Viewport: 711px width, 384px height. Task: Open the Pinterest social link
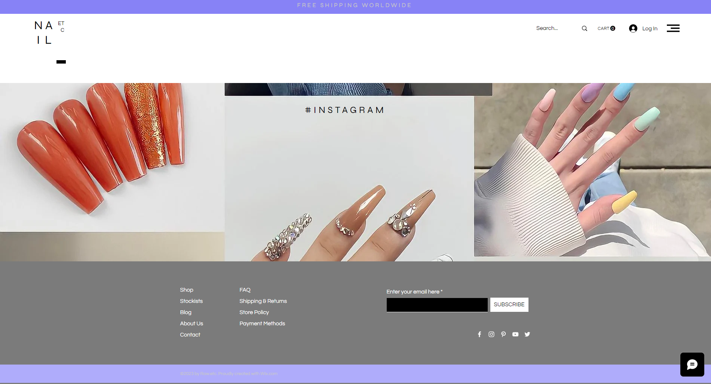click(503, 334)
